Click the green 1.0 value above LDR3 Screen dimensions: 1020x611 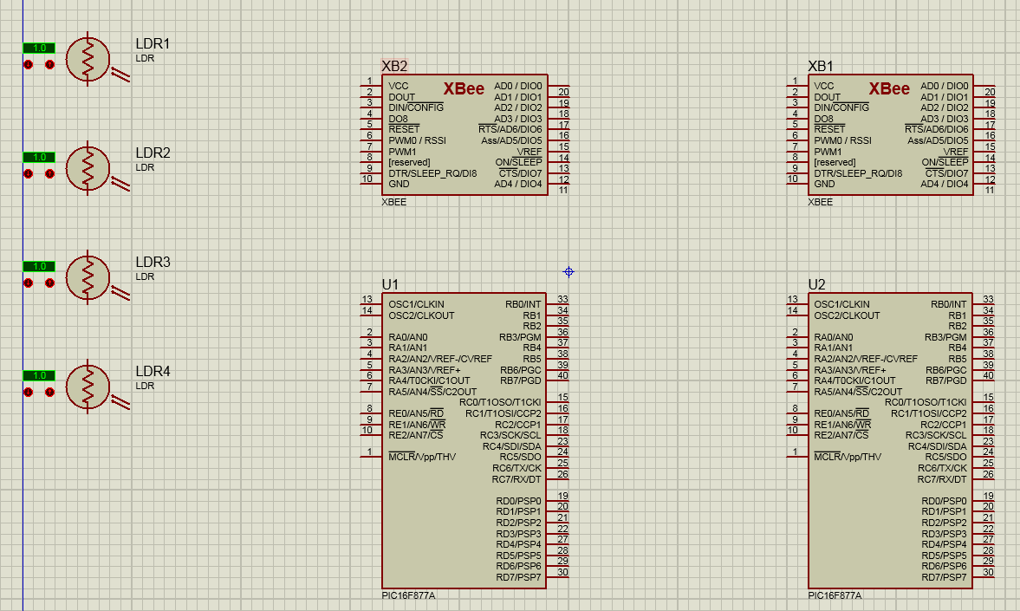coord(39,267)
